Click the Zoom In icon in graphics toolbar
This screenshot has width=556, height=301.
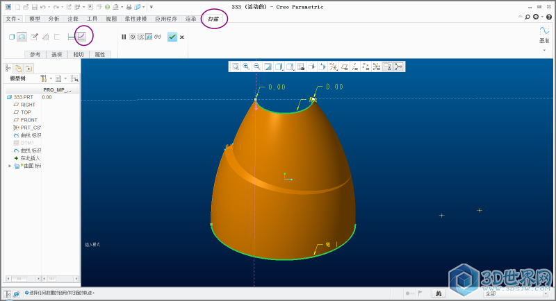click(246, 67)
